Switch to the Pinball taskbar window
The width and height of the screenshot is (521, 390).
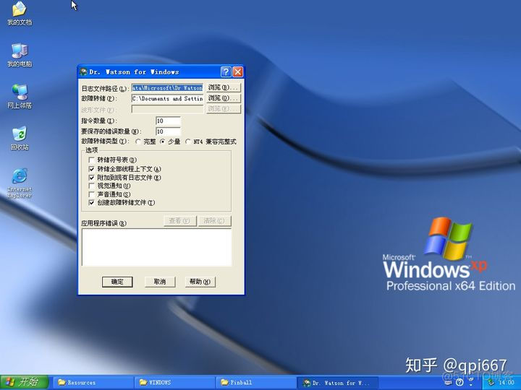[256, 383]
